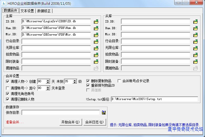This screenshot has width=205, height=137.
Task: Browse folder for 主库 行会目录
Action: pyautogui.click(x=96, y=41)
